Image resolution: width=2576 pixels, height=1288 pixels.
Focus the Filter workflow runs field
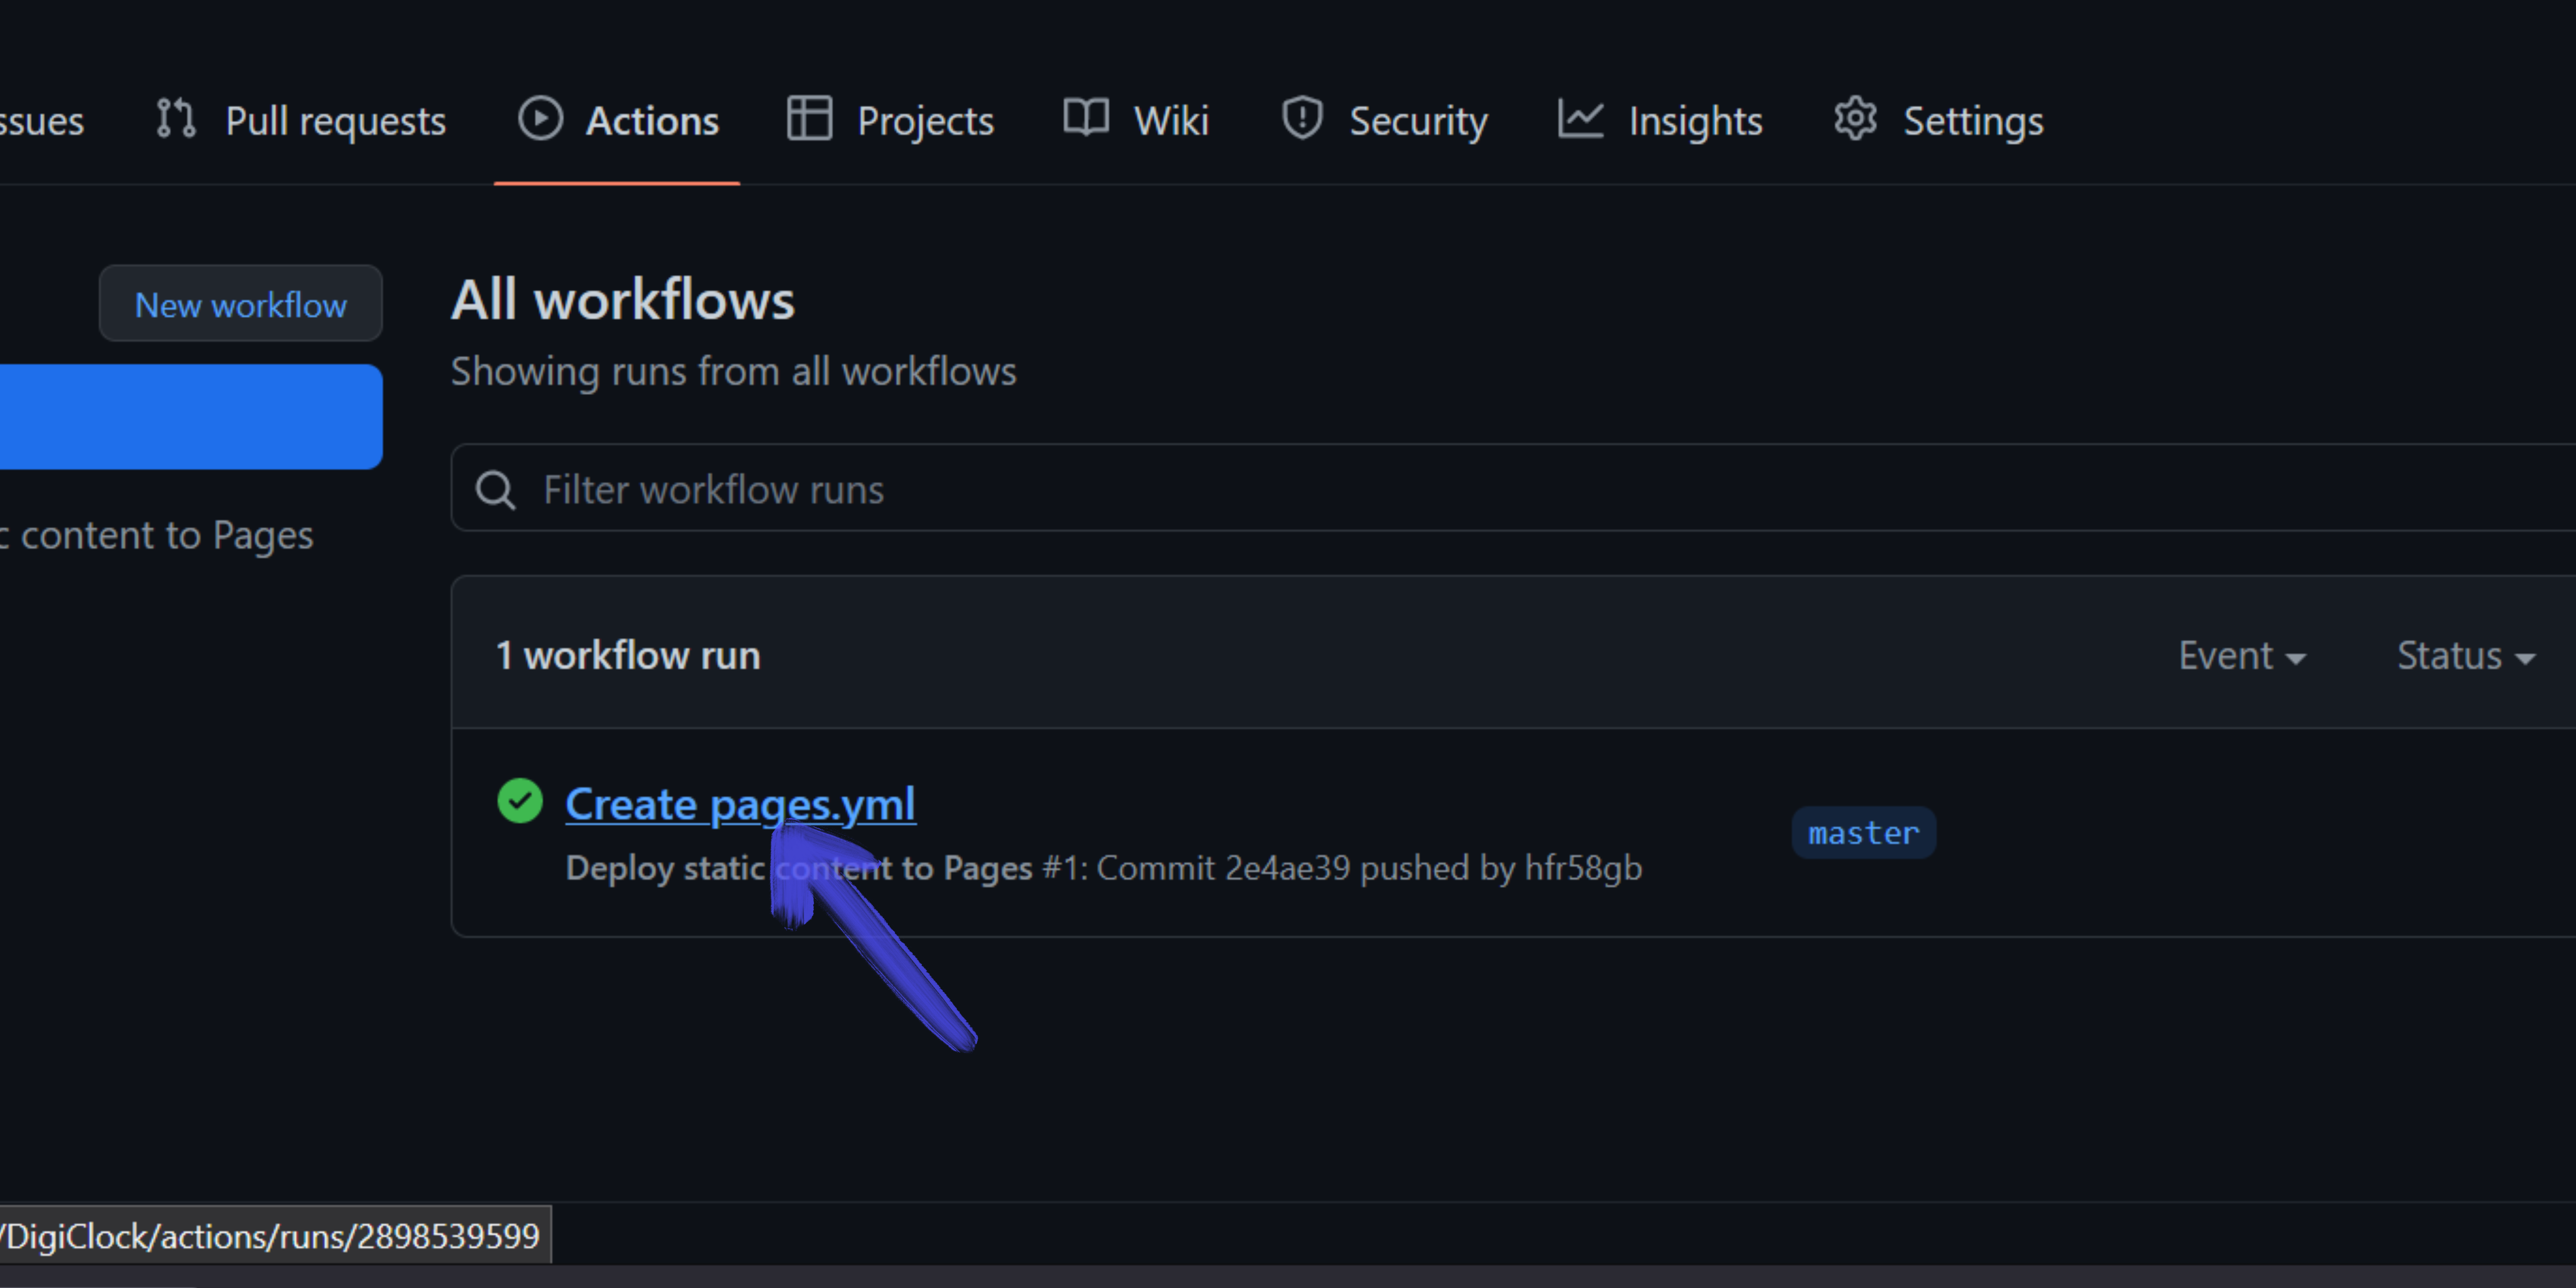point(1513,488)
